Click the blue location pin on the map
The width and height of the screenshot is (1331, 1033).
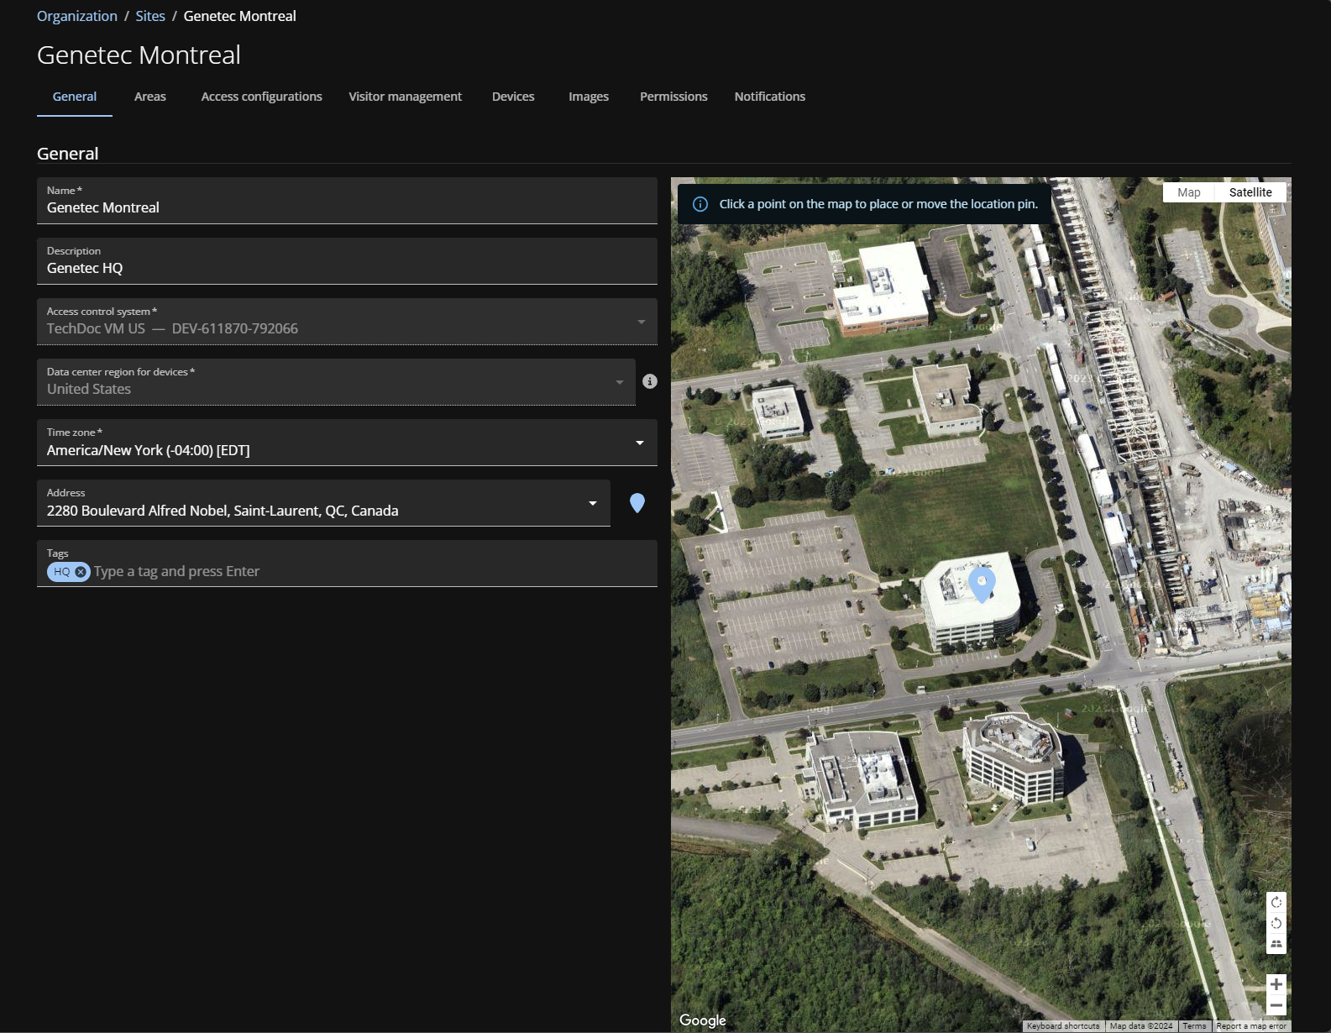tap(982, 583)
